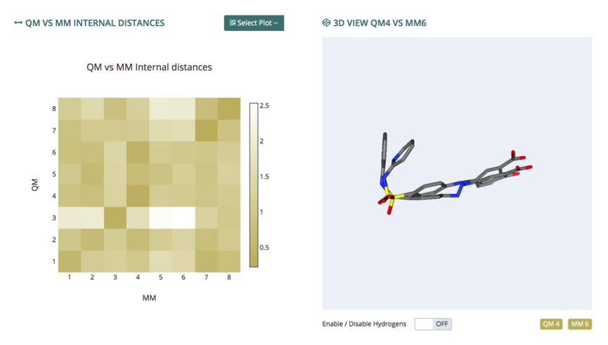Select heatmap cell QM 3, MM 6
Screen dimensions: 608x345
[x=183, y=218]
